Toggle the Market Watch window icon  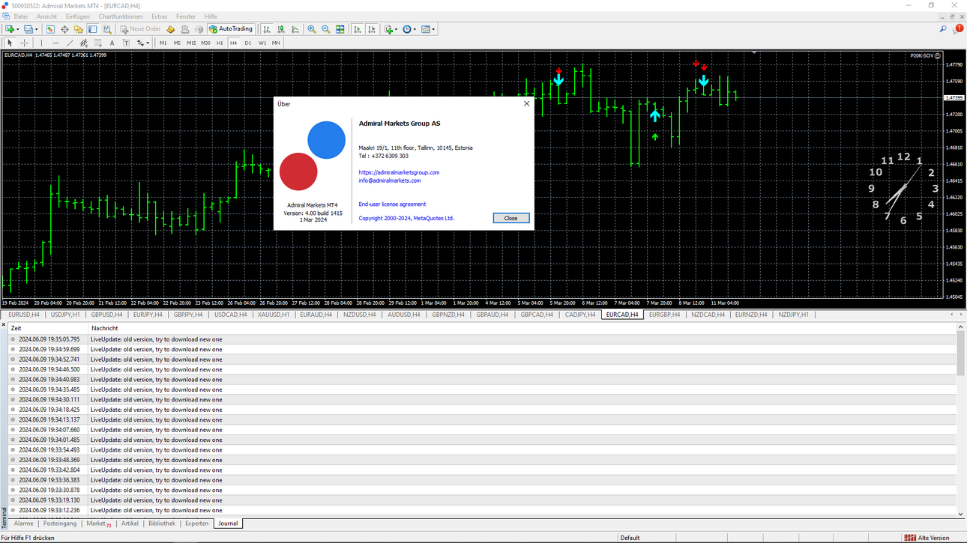(50, 29)
